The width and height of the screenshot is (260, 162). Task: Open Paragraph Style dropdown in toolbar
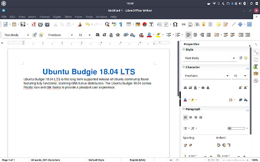pos(28,35)
